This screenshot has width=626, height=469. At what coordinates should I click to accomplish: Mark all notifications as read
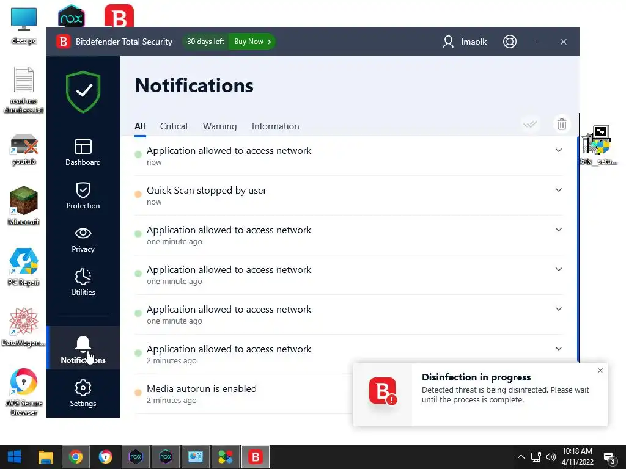[x=530, y=125]
